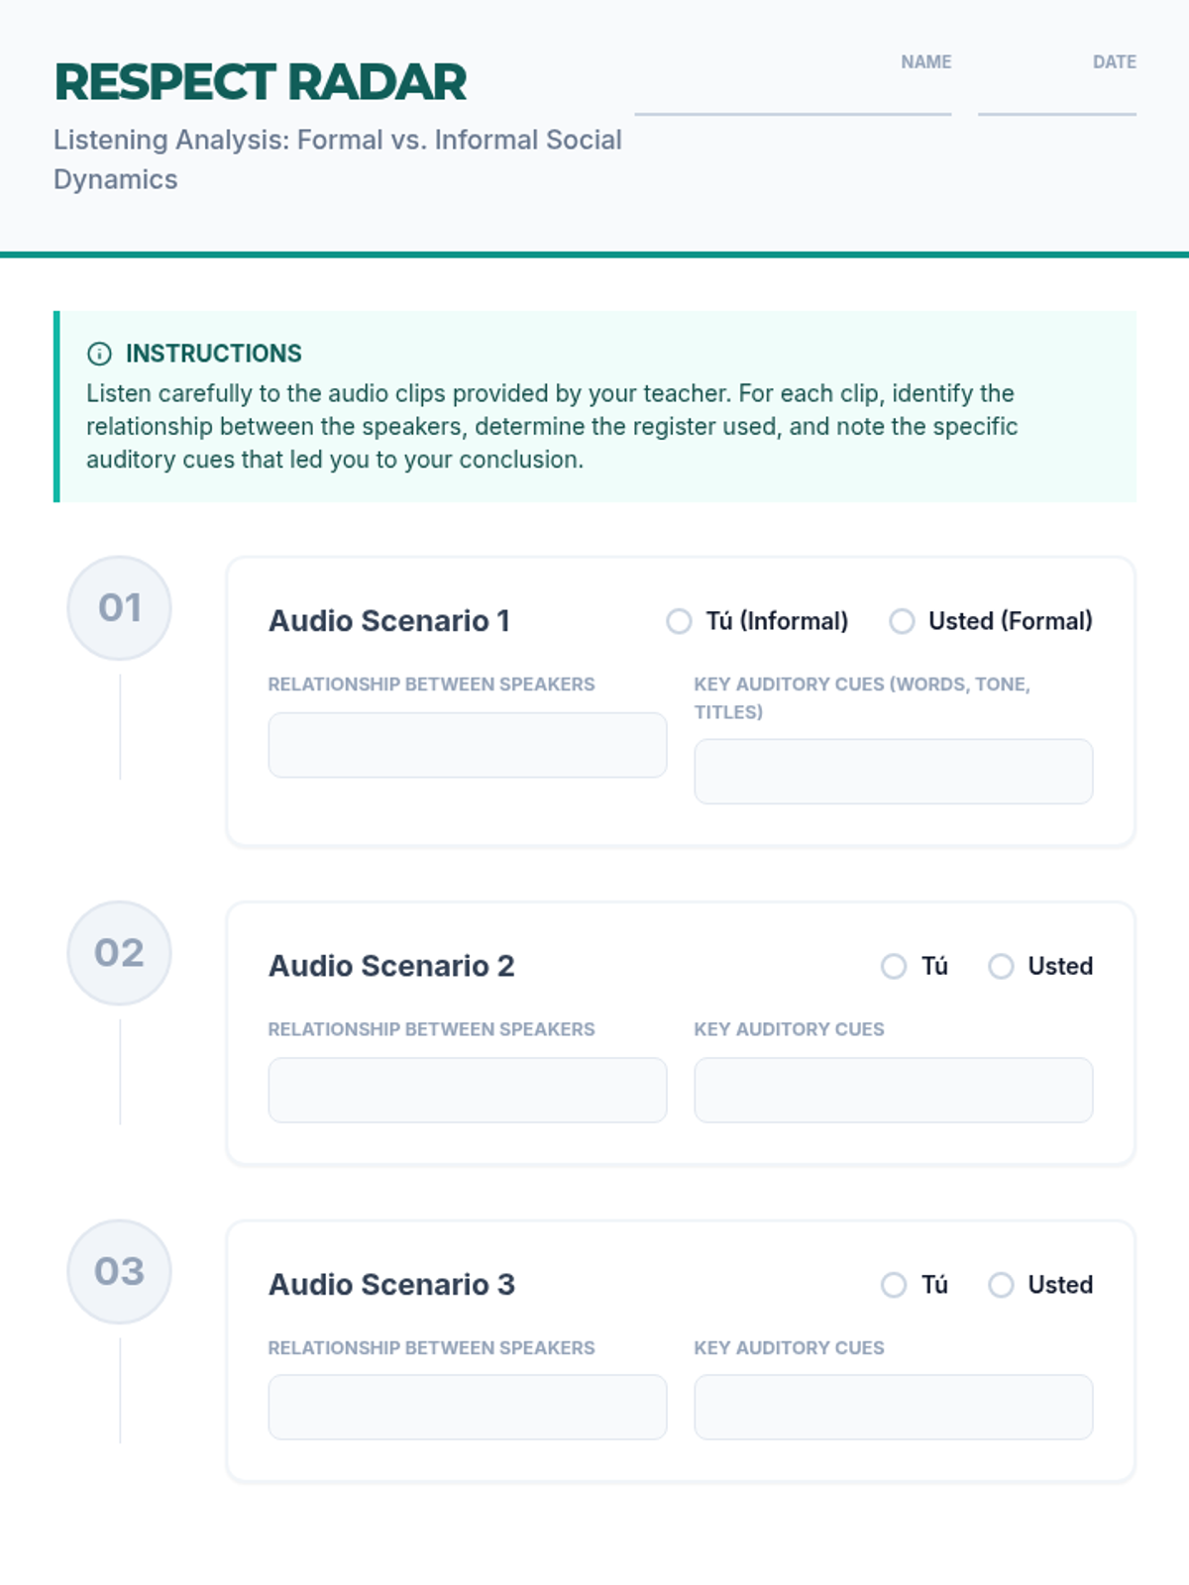Screen dimensions: 1189x1585
Task: Choose Tú radio for Audio Scenario 2
Action: [x=894, y=966]
